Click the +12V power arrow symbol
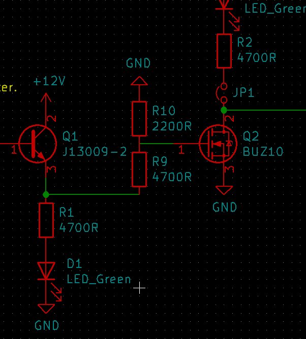The image size is (306, 339). (46, 98)
